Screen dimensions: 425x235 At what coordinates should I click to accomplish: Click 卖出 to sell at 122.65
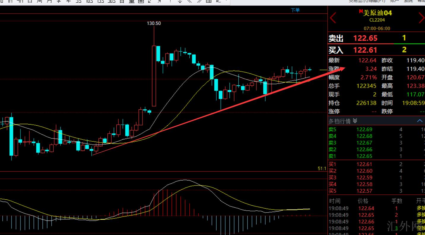(x=336, y=39)
